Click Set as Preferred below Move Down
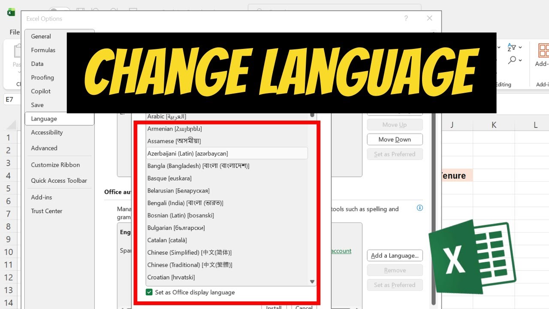This screenshot has height=309, width=549. tap(395, 154)
